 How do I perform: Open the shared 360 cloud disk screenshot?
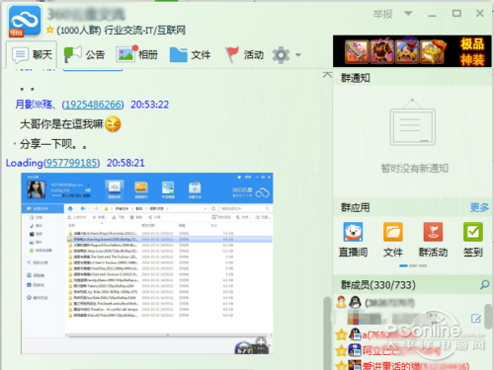tap(147, 263)
